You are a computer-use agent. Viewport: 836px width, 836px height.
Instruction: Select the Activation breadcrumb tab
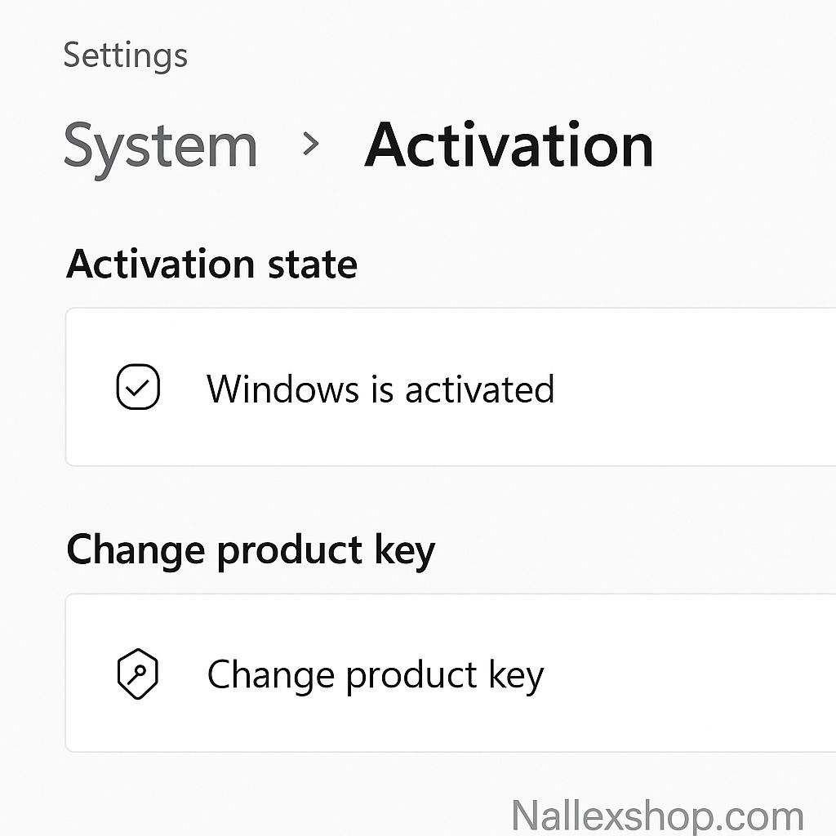coord(509,145)
